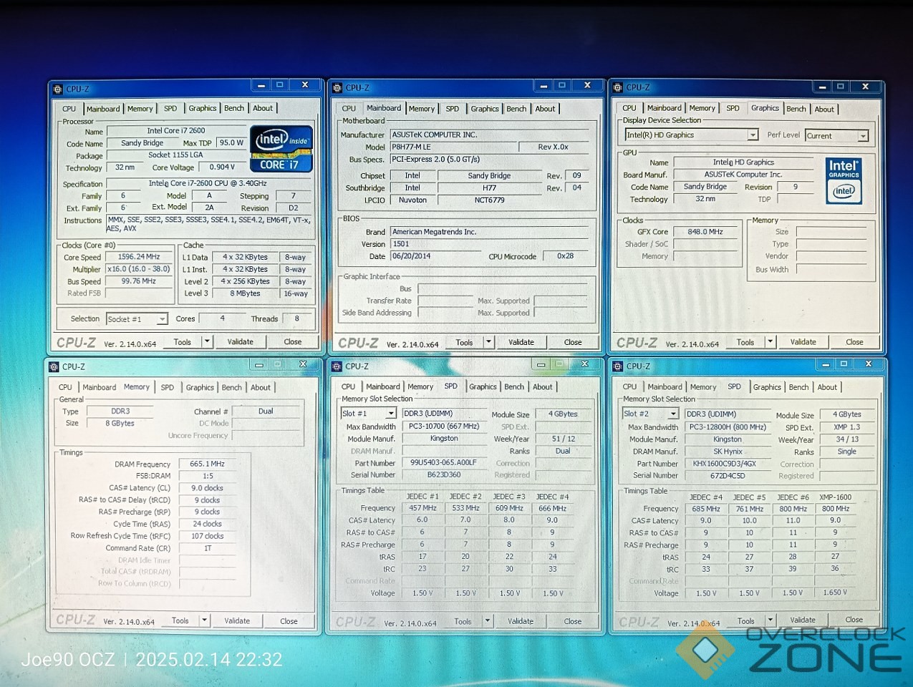Click the CPU-Z title icon of the Memory timings window
This screenshot has height=687, width=913.
(54, 367)
